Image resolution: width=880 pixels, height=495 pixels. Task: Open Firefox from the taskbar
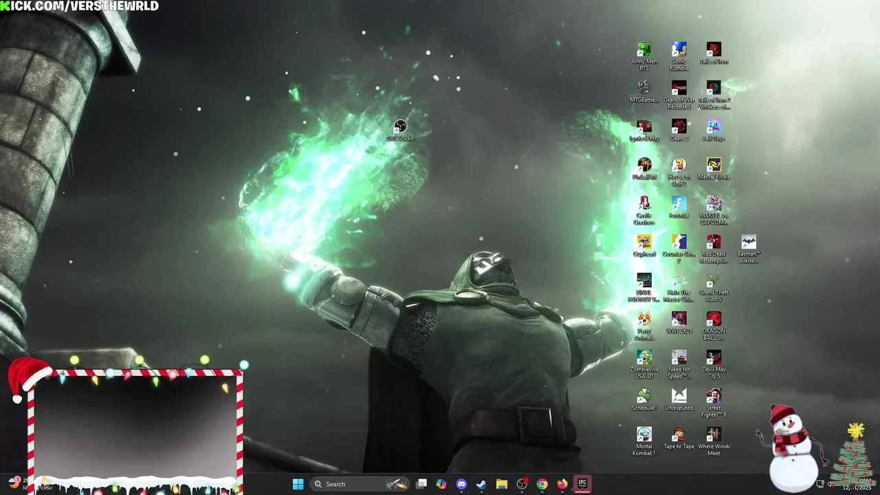click(562, 484)
